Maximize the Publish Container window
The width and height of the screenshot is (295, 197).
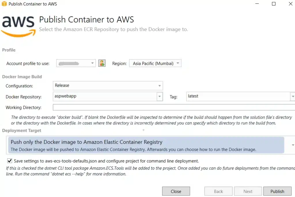(x=274, y=4)
